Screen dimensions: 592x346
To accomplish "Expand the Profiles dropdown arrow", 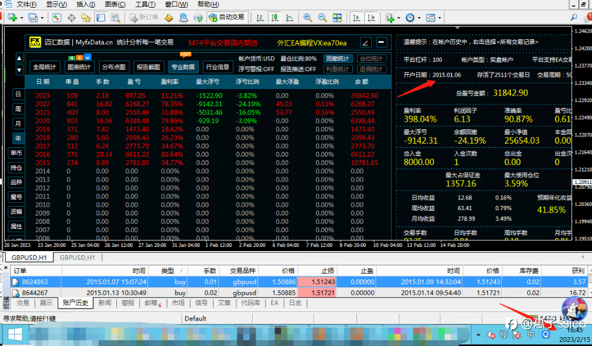I will tap(42, 18).
